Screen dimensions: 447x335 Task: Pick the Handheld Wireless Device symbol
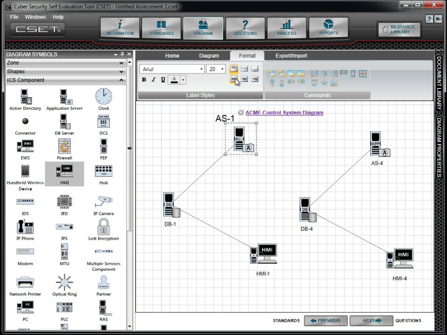pos(25,177)
